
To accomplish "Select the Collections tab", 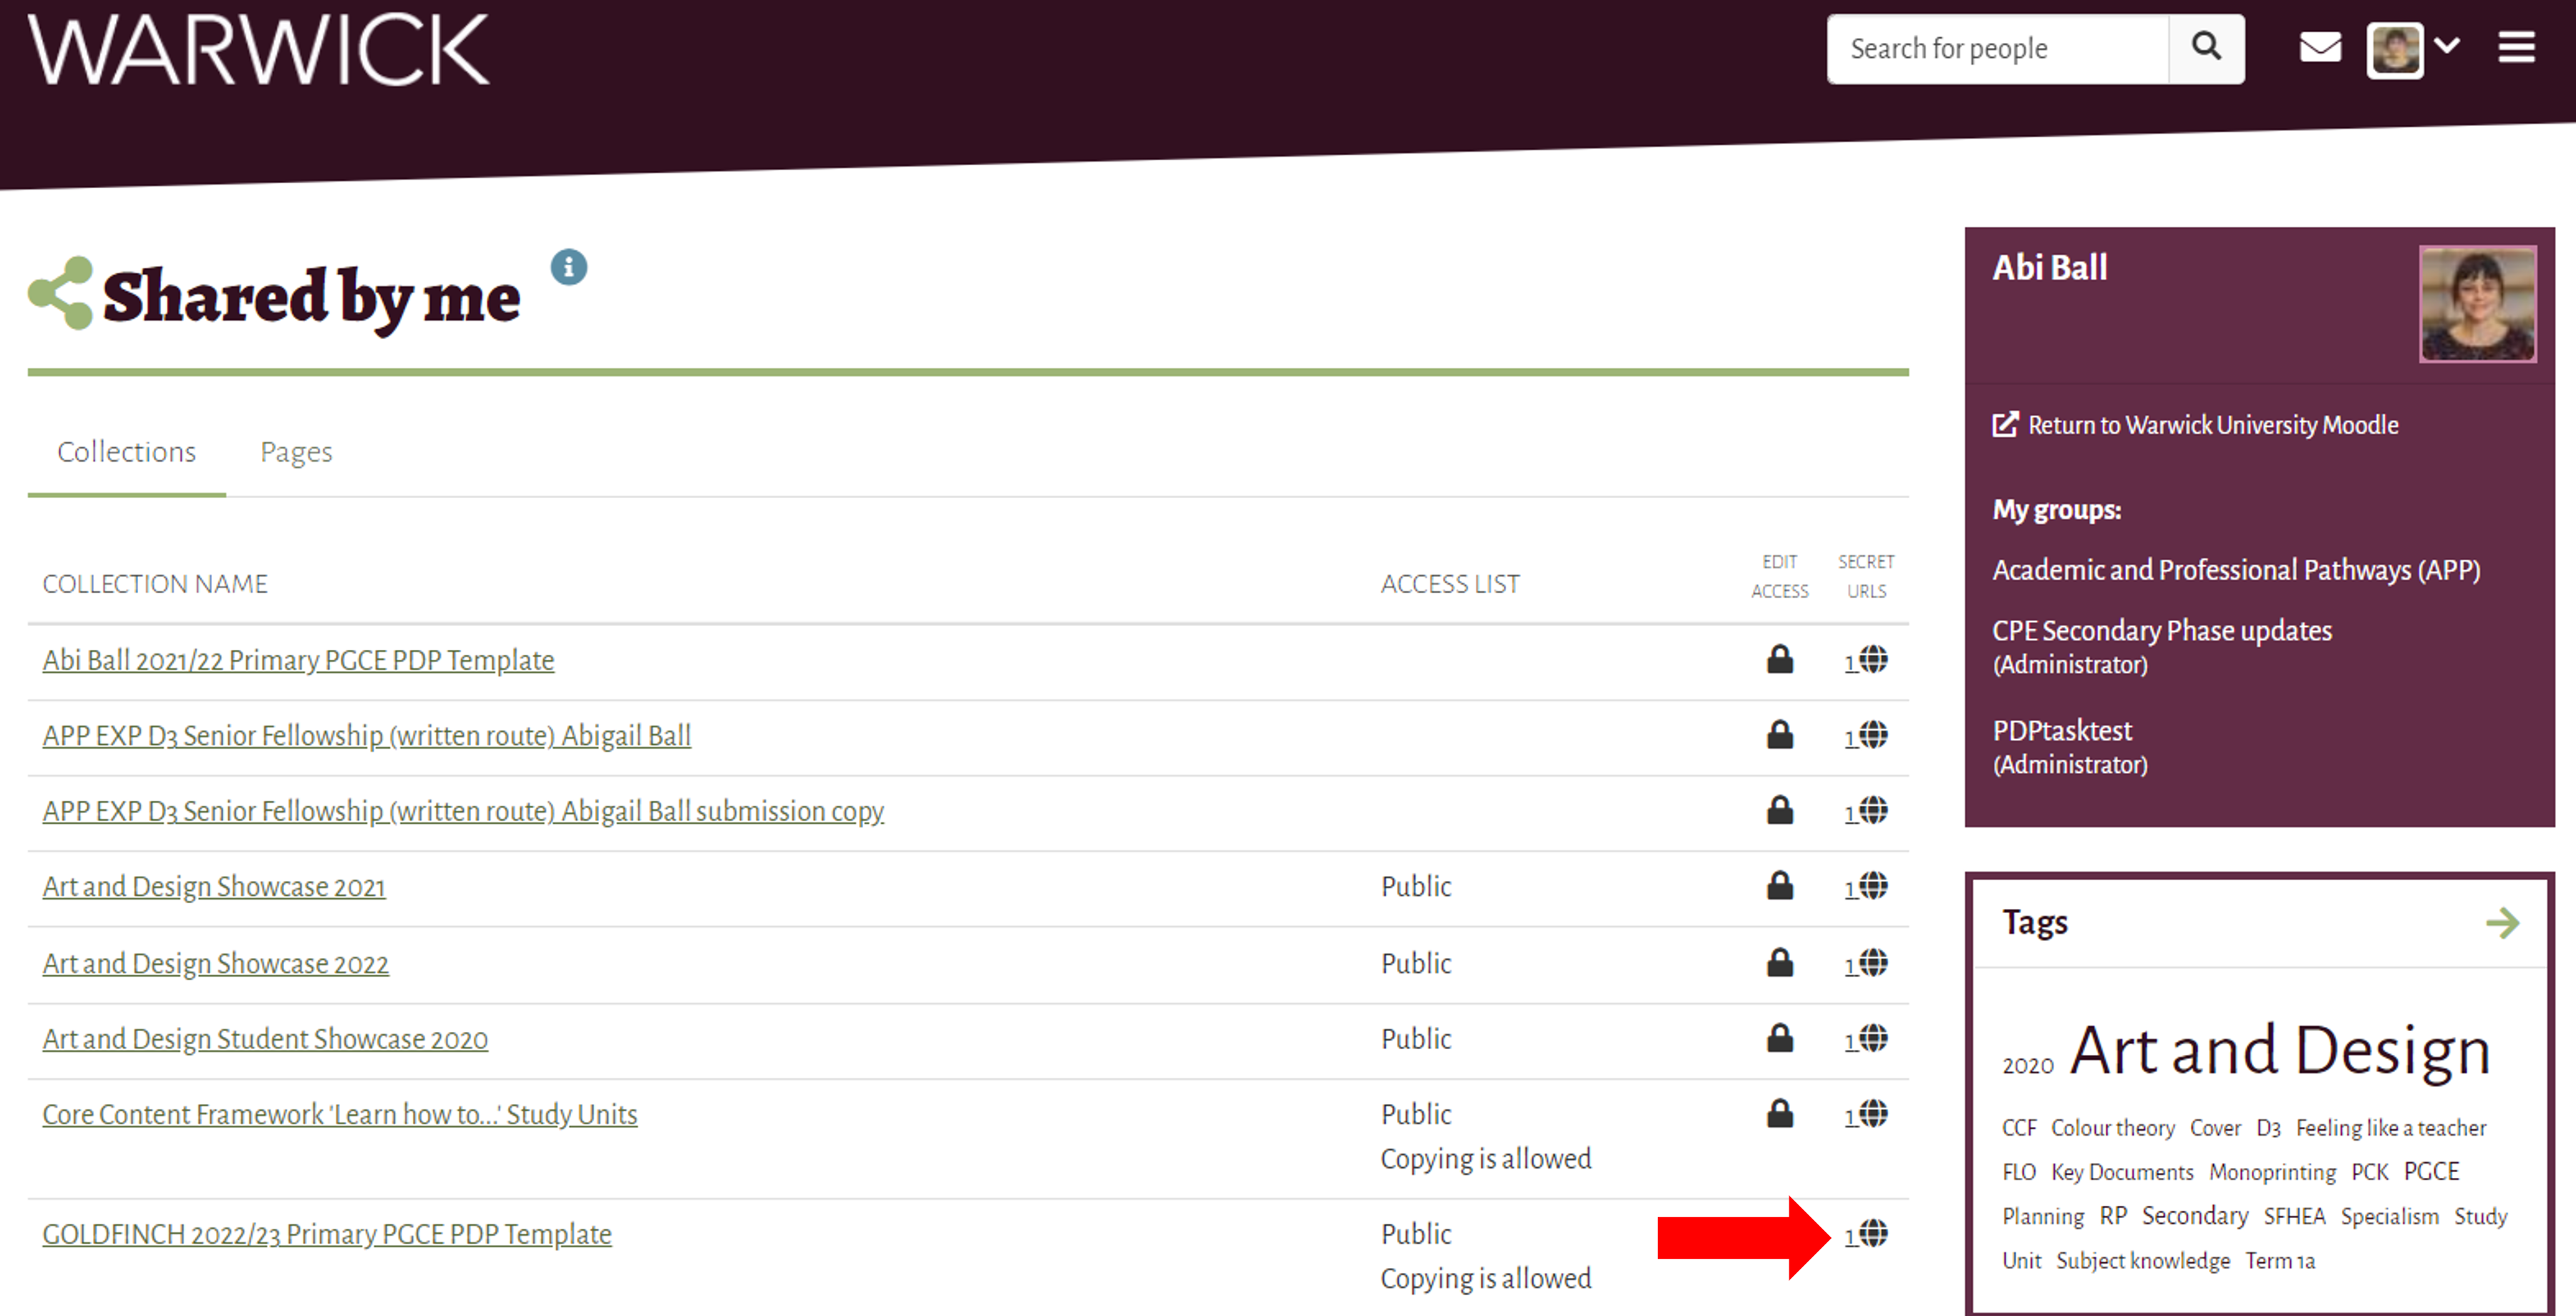I will pyautogui.click(x=126, y=452).
